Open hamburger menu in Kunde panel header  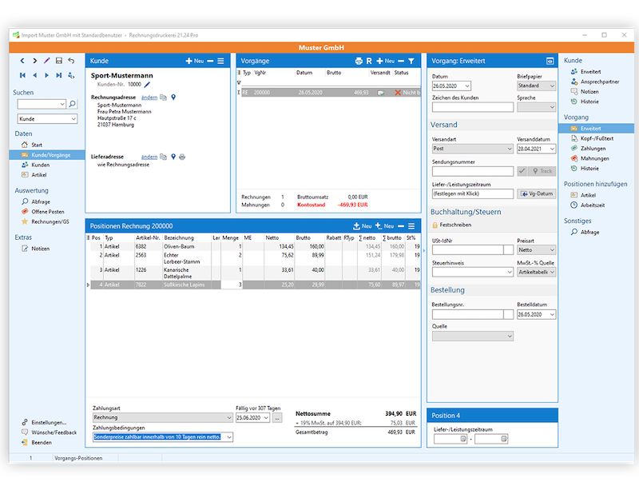click(221, 61)
